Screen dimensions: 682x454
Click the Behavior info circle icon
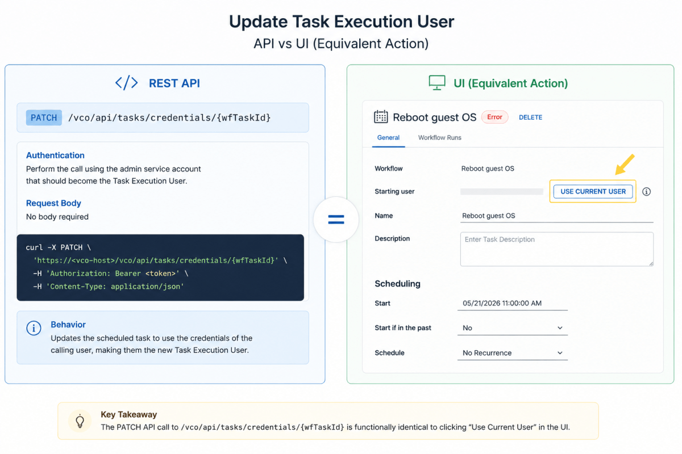pyautogui.click(x=34, y=328)
